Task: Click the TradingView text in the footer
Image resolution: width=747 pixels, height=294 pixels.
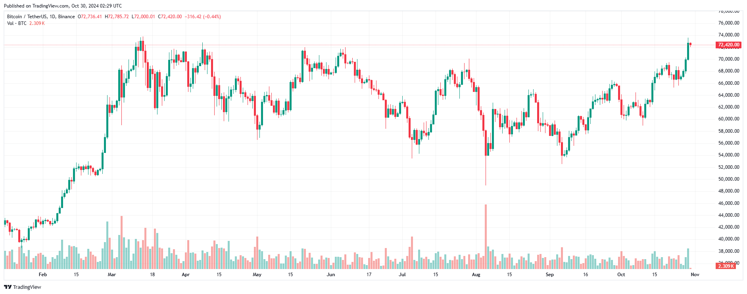Action: tap(27, 287)
